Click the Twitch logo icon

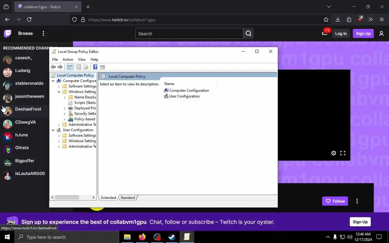point(8,33)
